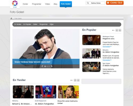Open the balmumu ünlüler thumbnail

coord(68,92)
